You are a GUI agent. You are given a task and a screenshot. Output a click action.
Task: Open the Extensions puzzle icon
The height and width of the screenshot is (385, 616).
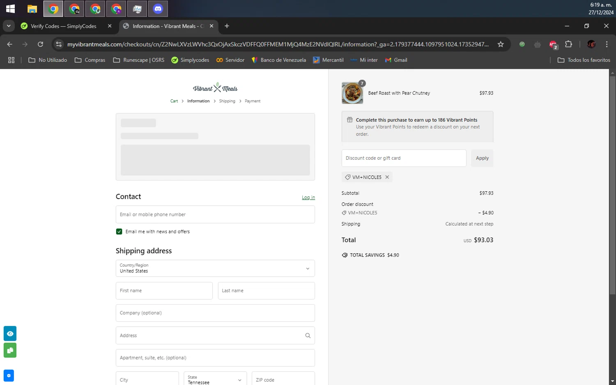click(x=568, y=44)
